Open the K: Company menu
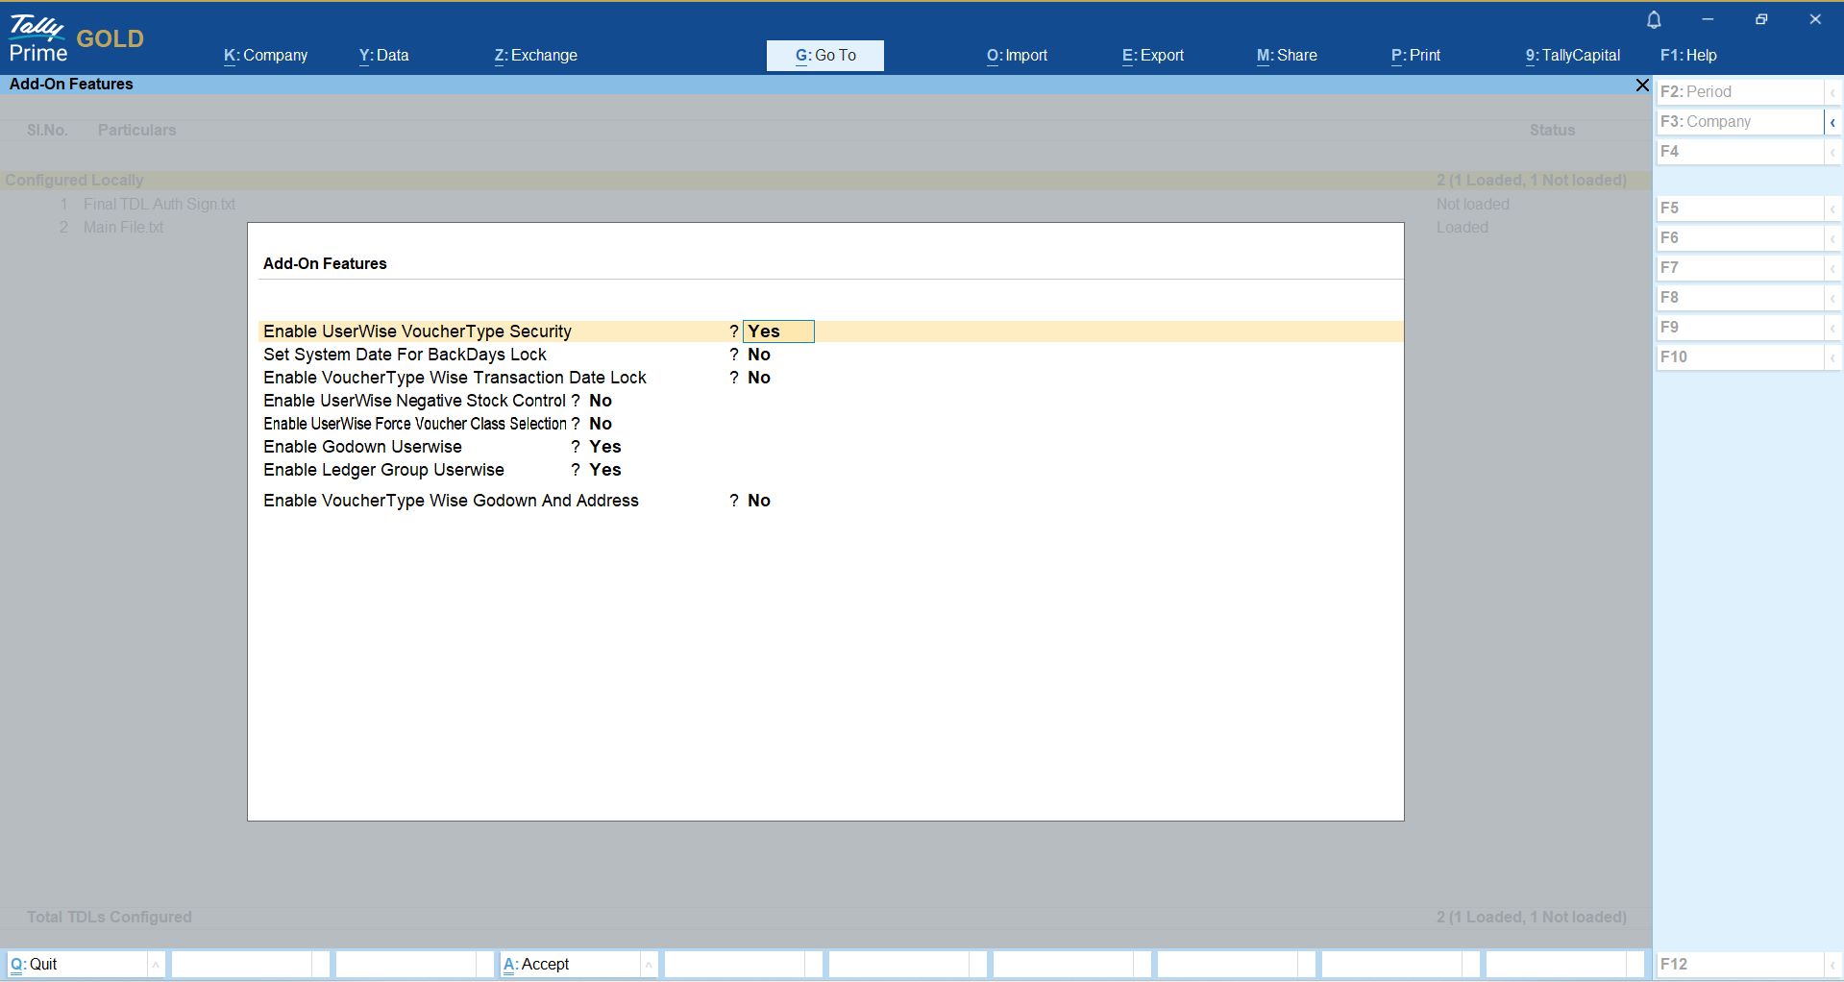This screenshot has width=1844, height=982. click(265, 56)
